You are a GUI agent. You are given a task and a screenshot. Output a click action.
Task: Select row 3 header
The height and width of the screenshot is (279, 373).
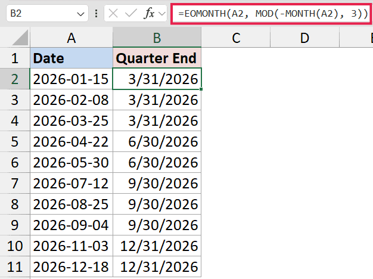click(x=15, y=100)
